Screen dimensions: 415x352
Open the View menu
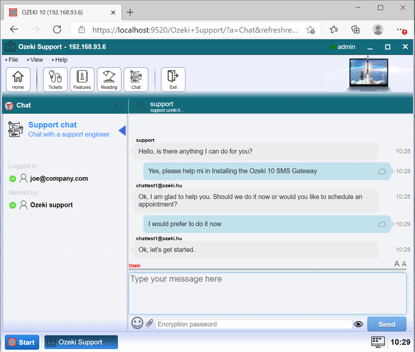click(36, 60)
